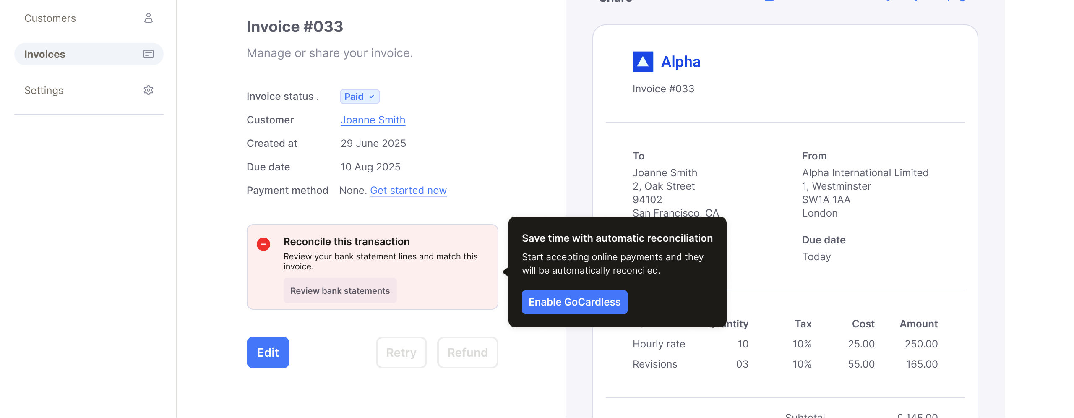This screenshot has height=418, width=1074.
Task: Click the Hourly rate line item
Action: tap(659, 344)
